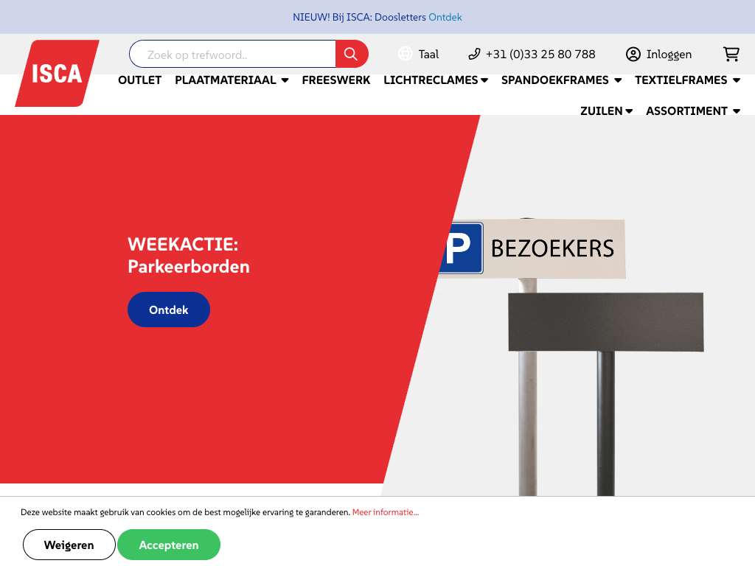Click the globe Taal language icon
Screen dimensions: 755x566
(405, 54)
